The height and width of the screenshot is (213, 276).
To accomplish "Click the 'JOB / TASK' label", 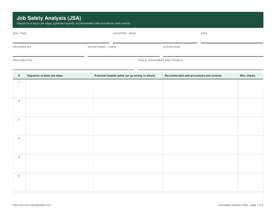I will [19, 33].
